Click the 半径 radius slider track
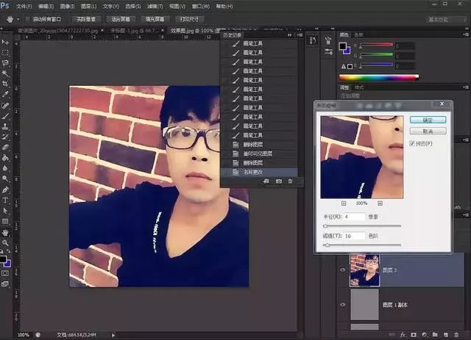This screenshot has width=471, height=340. (361, 226)
